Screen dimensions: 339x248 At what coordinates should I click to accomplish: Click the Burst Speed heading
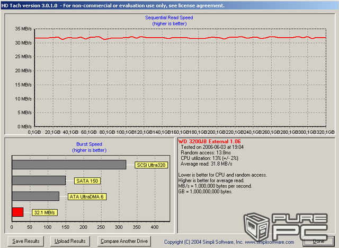point(90,144)
